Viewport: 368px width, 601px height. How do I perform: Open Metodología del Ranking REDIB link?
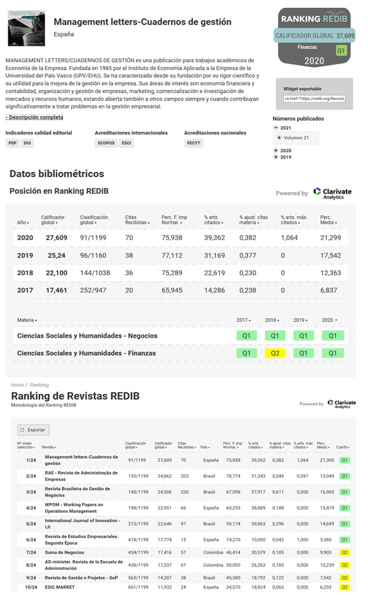click(43, 405)
